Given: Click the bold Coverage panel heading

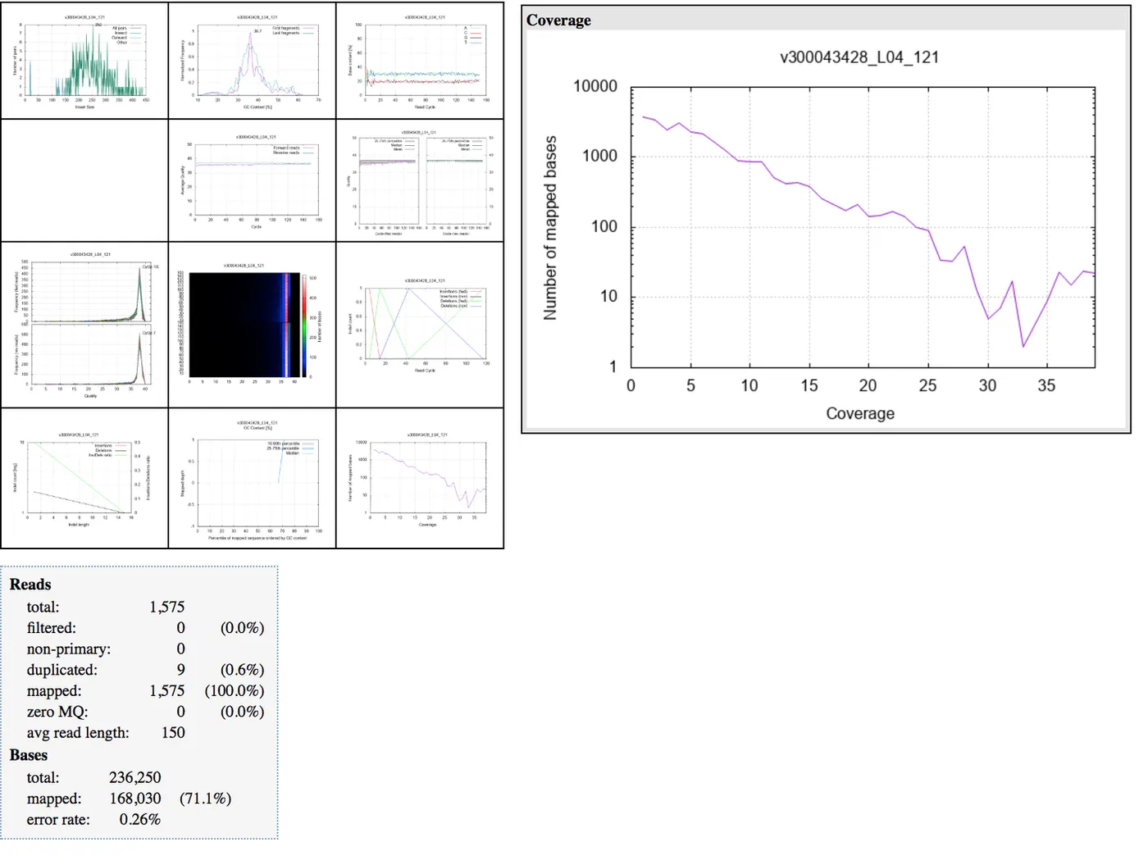Looking at the screenshot, I should 558,20.
